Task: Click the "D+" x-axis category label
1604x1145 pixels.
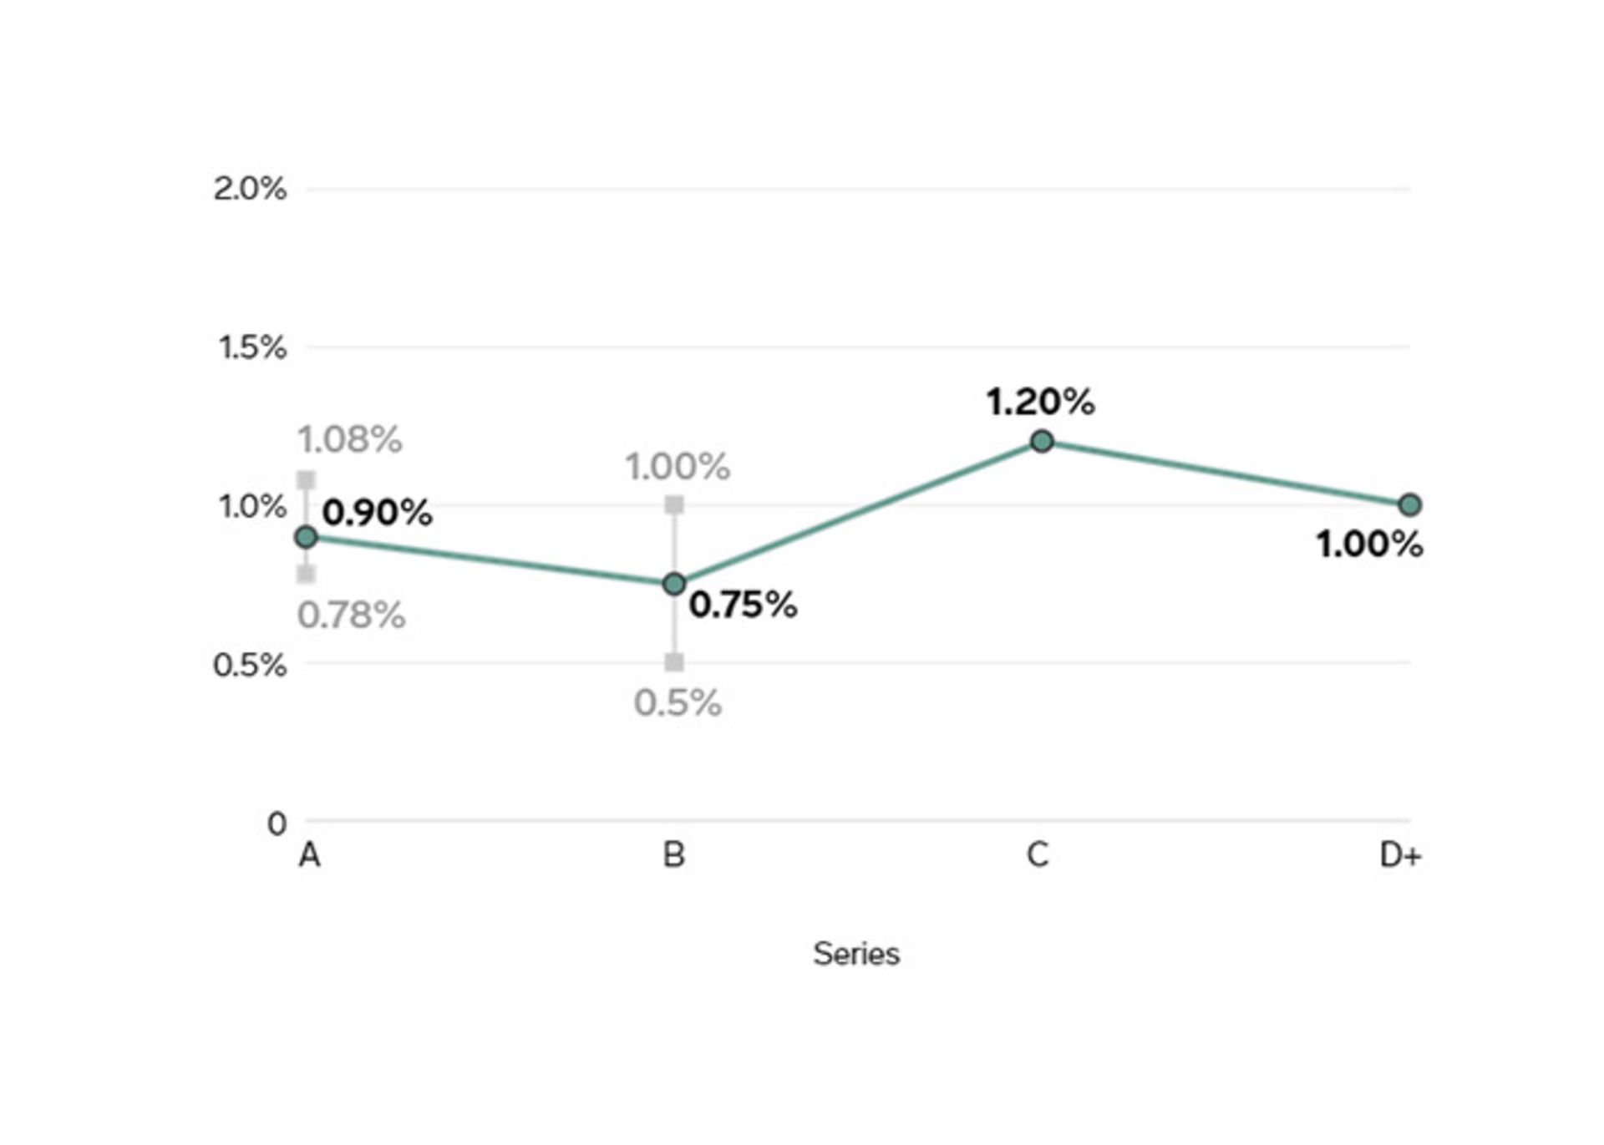Action: [1401, 855]
